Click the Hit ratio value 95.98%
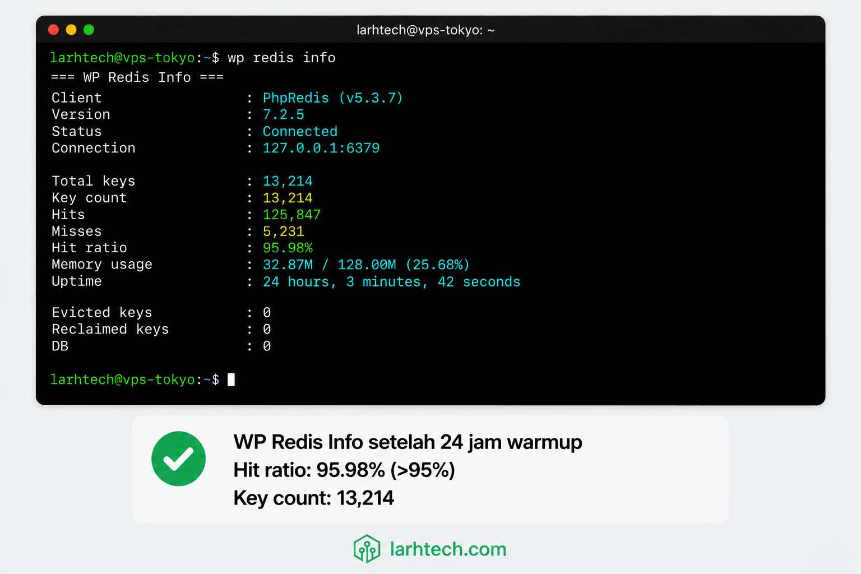Screen dimensions: 861x574 click(288, 248)
